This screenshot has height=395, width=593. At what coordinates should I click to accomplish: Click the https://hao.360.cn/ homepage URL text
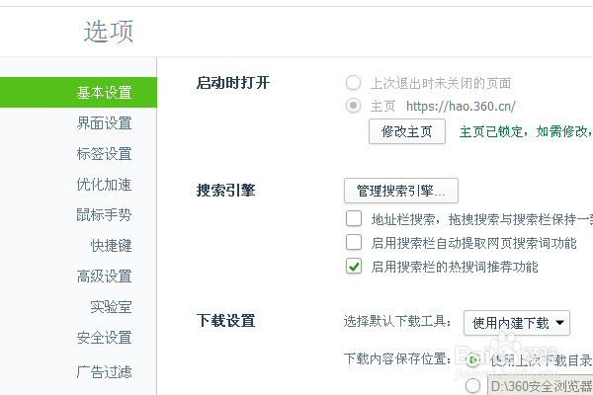pos(461,107)
